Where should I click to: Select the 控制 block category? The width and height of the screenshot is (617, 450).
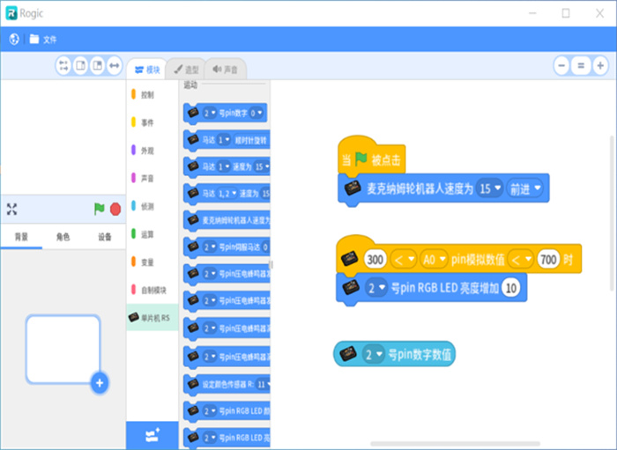click(x=147, y=94)
